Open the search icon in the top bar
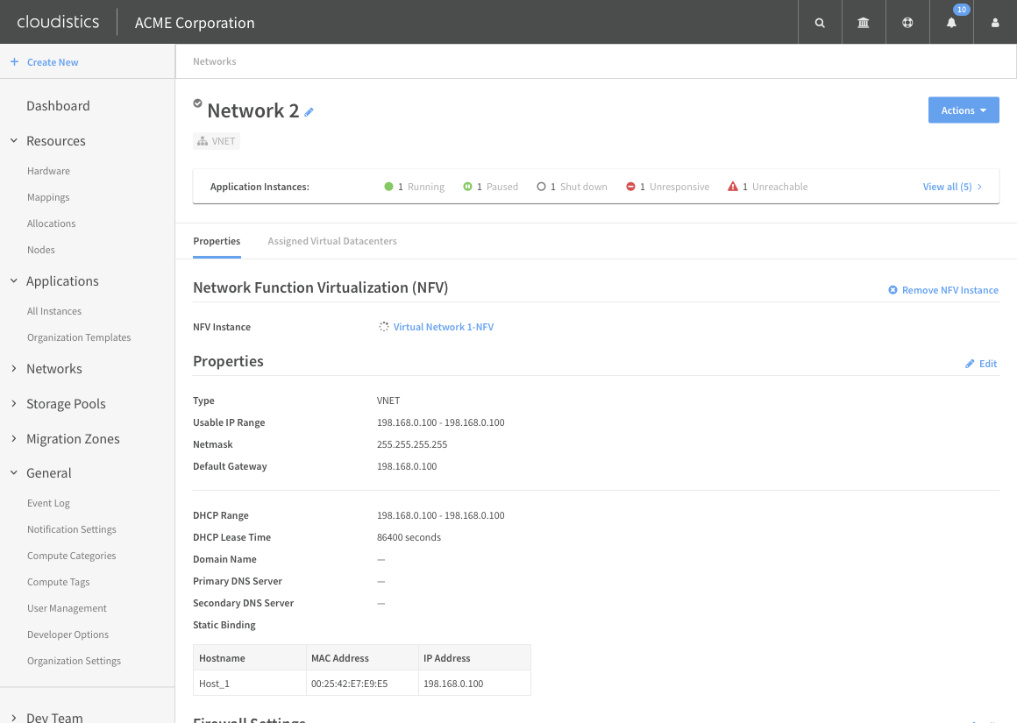1017x723 pixels. pos(819,22)
